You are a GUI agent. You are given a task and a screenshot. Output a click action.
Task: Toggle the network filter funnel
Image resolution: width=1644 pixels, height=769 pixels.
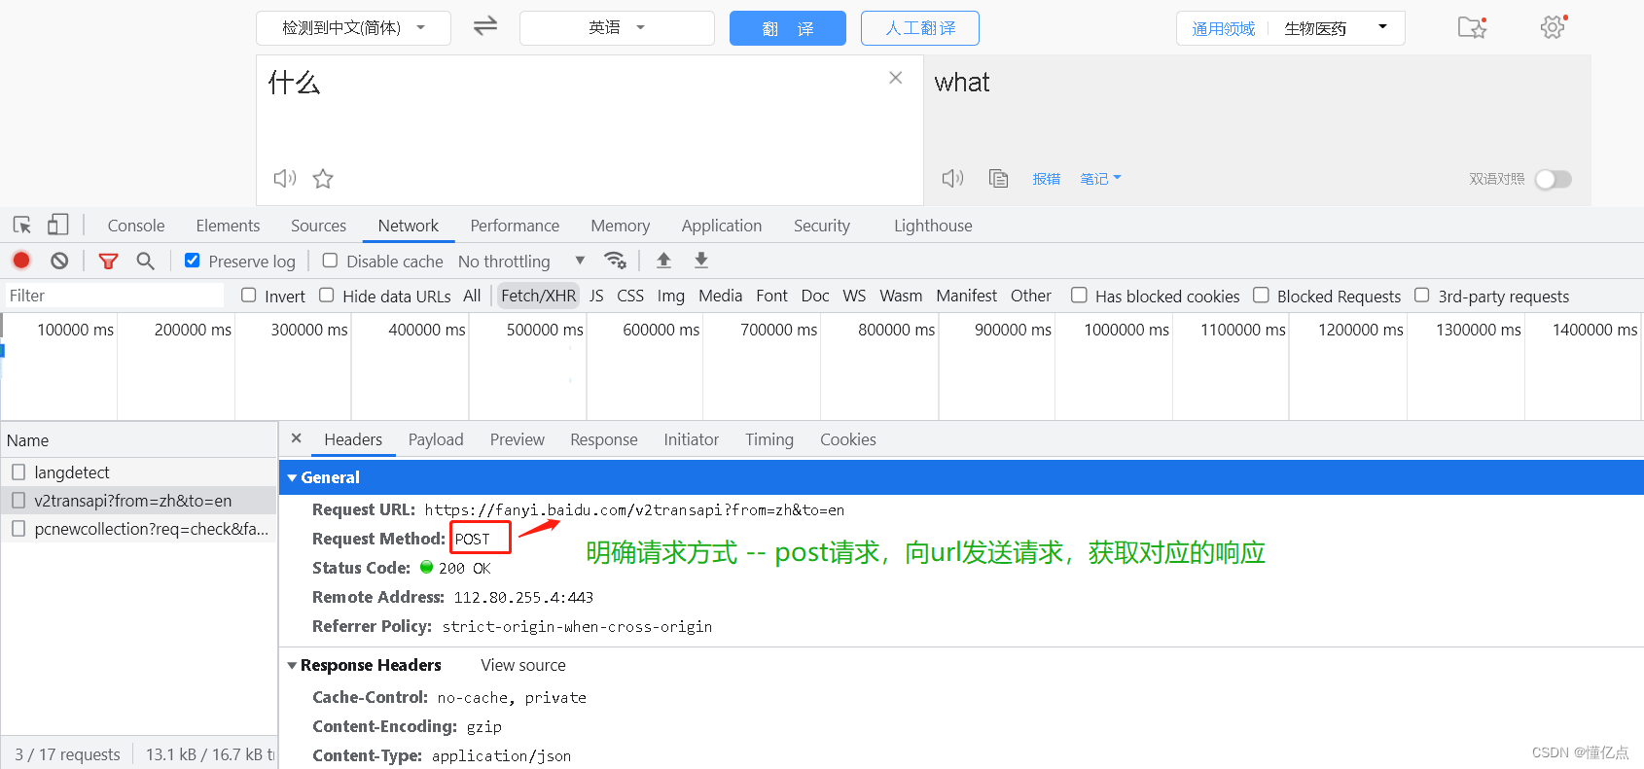[108, 261]
